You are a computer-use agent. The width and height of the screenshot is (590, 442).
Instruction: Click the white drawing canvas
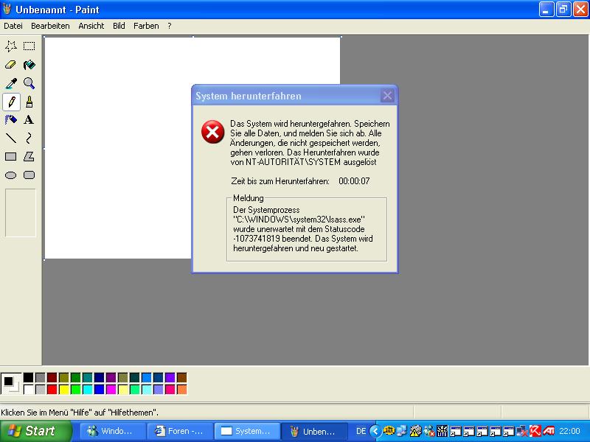tap(117, 147)
